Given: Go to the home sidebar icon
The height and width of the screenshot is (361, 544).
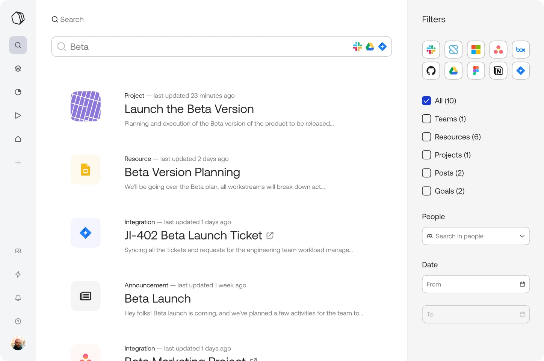Looking at the screenshot, I should pyautogui.click(x=18, y=139).
